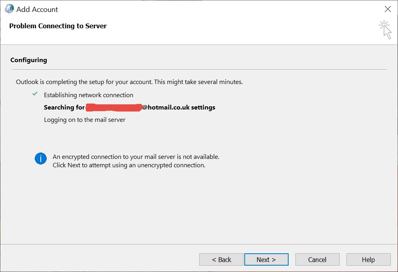Viewport: 398px width, 272px height.
Task: Select the Establishing network connection step
Action: 89,95
